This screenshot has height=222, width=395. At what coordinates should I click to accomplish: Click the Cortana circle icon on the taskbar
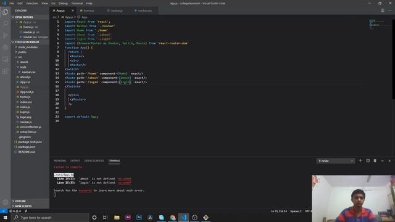point(94,218)
